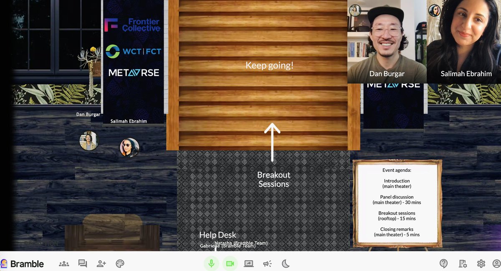Start screen sharing
Screen dimensions: 501x271
pyautogui.click(x=248, y=263)
